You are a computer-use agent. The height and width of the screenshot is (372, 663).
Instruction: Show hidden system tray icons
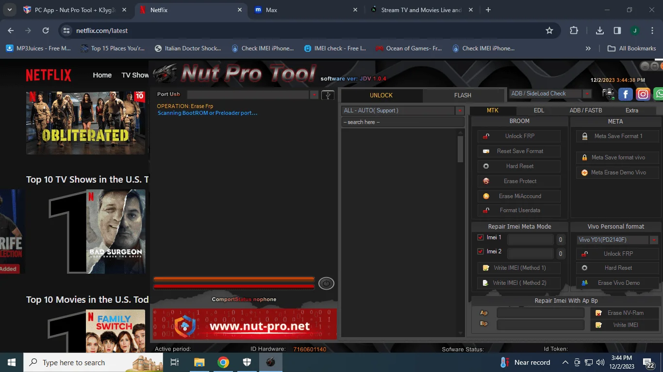point(565,362)
